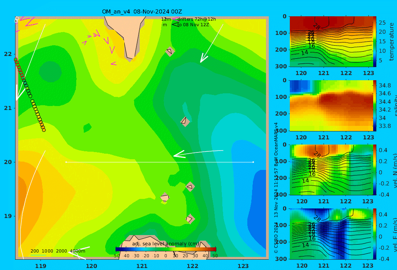Click longitude label 121 on the main map
397x270 pixels.
(142, 266)
